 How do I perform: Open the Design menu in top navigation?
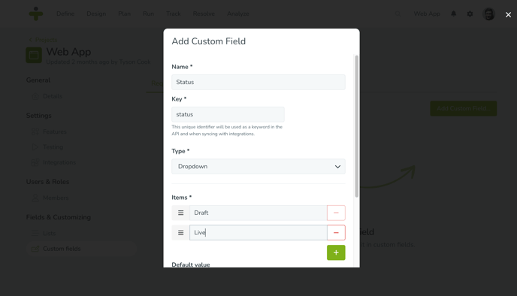[96, 14]
